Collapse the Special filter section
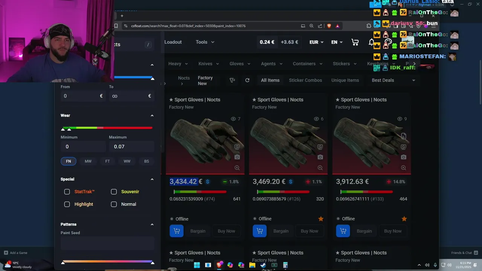482x271 pixels. pos(152,179)
